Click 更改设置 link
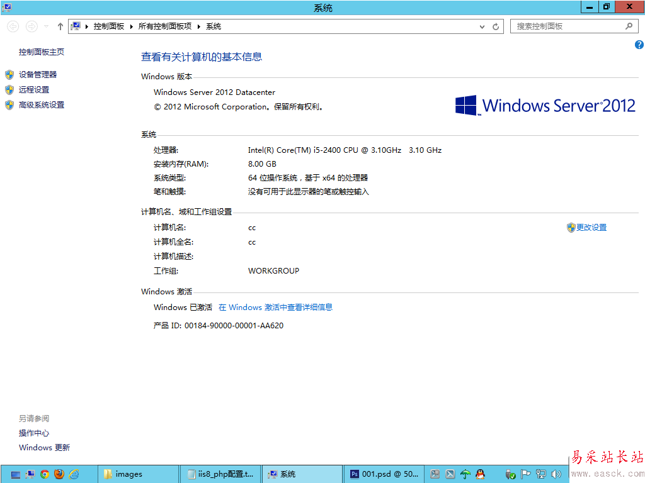Screen dimensions: 645x483 (591, 228)
